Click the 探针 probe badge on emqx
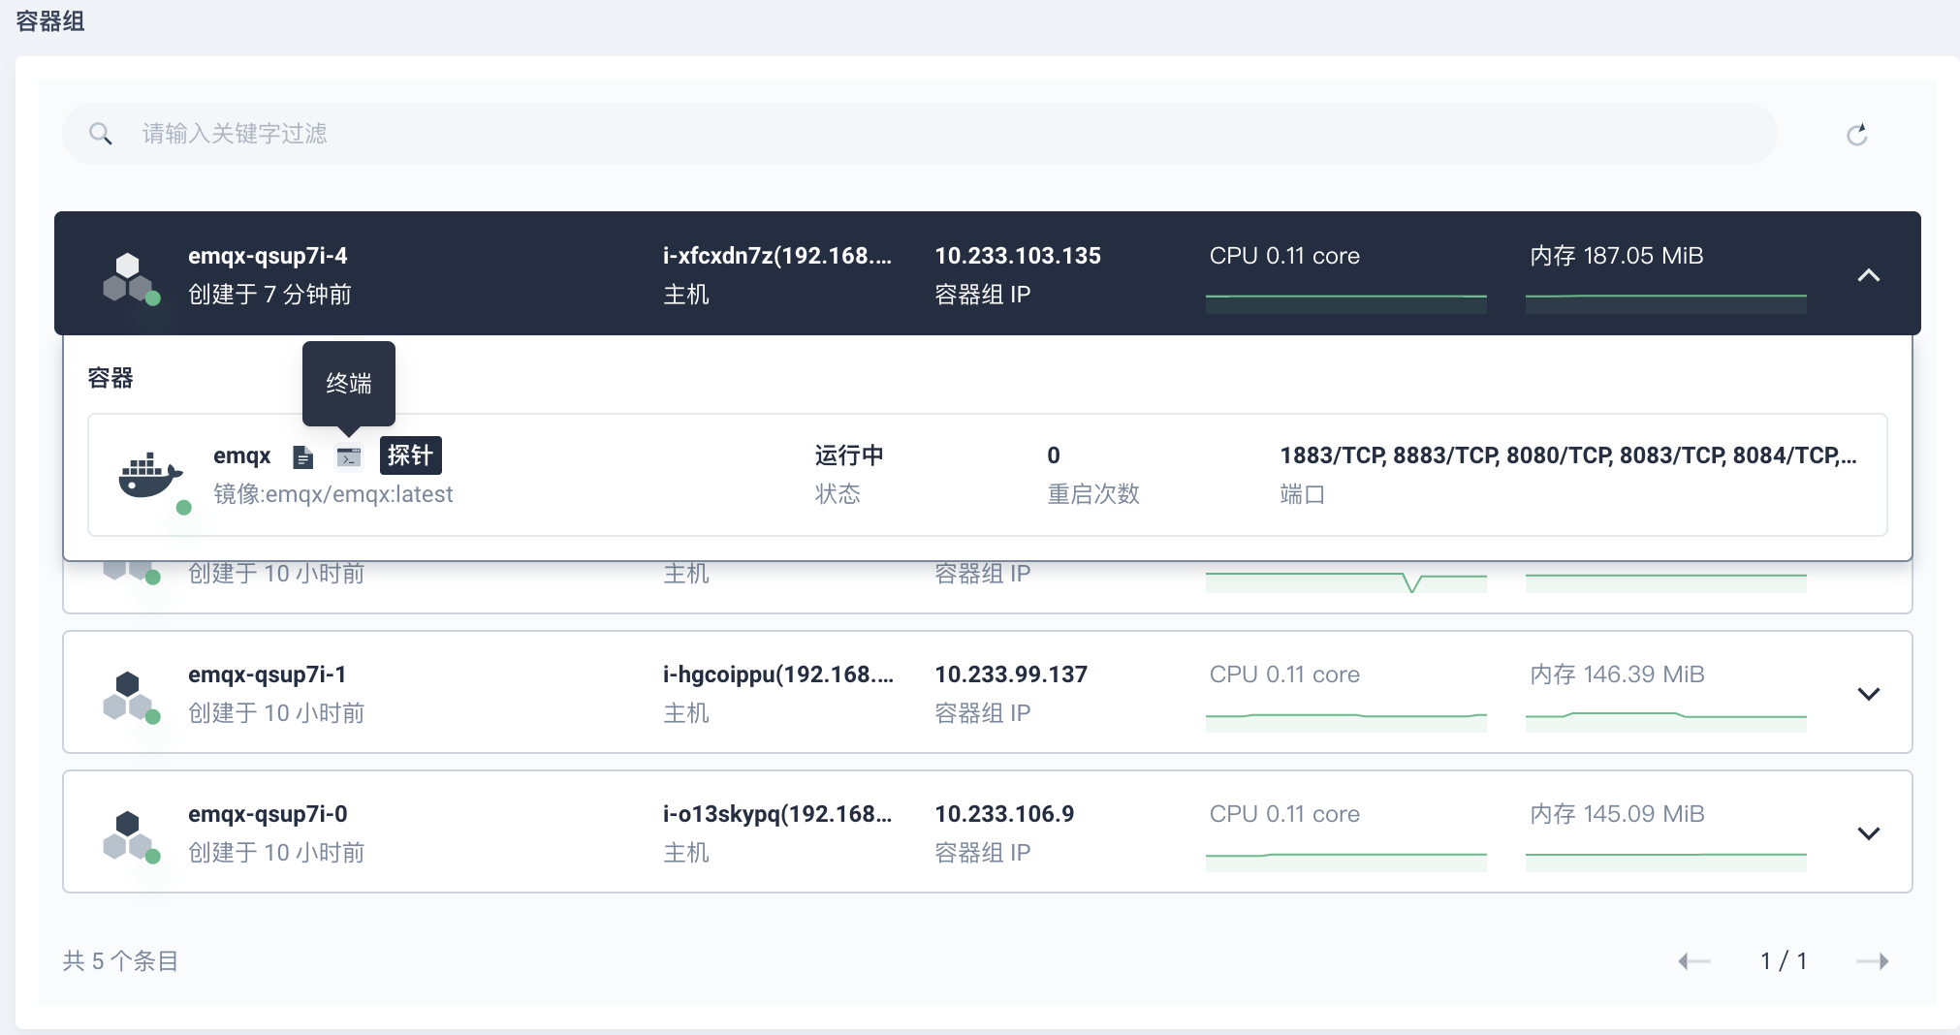The width and height of the screenshot is (1960, 1035). click(x=411, y=455)
